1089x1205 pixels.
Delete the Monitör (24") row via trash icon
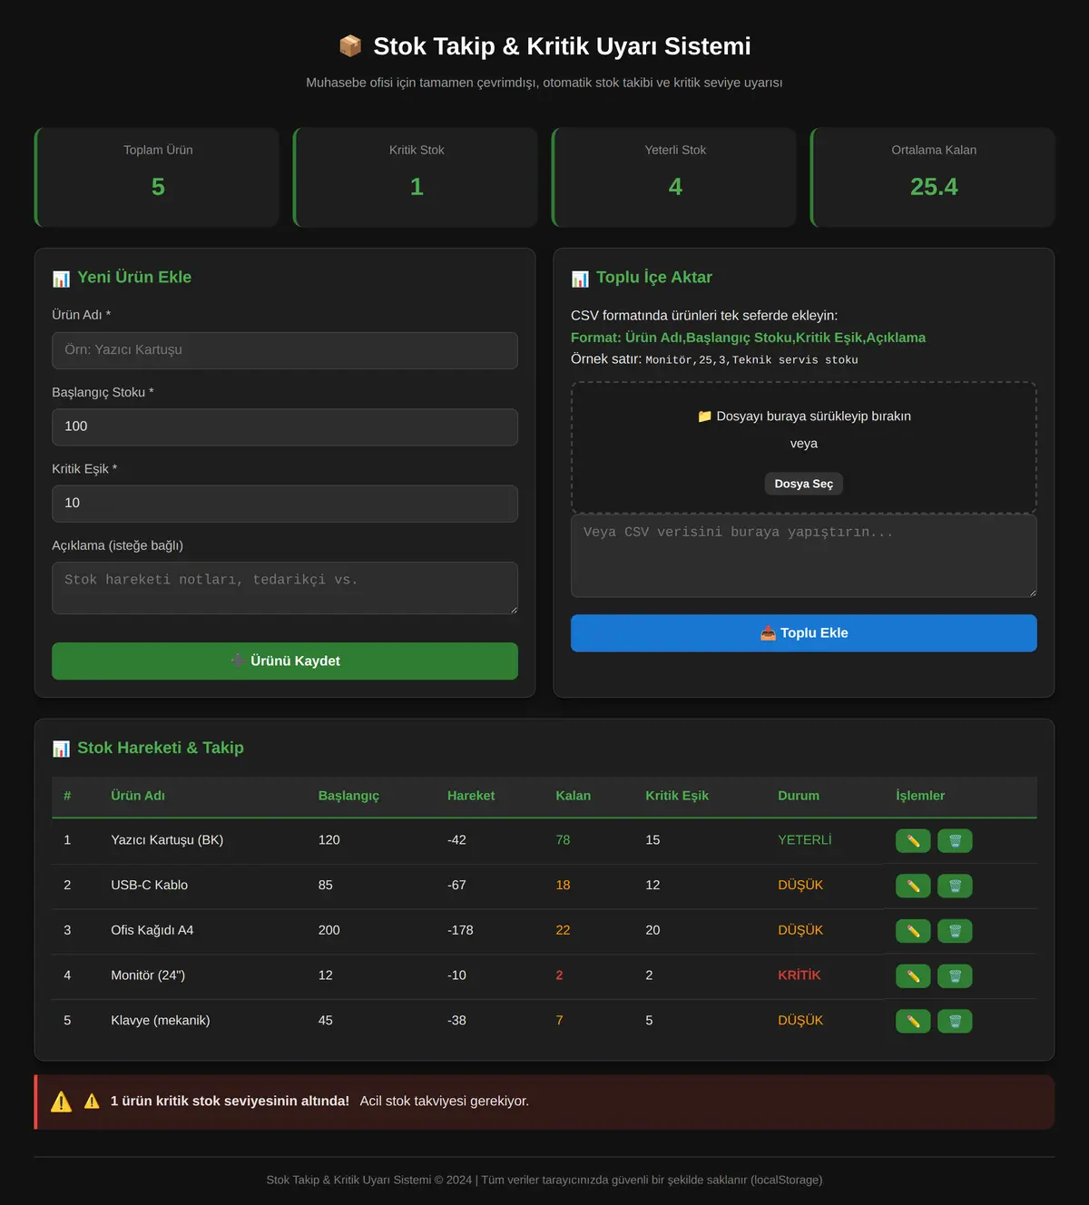[955, 976]
